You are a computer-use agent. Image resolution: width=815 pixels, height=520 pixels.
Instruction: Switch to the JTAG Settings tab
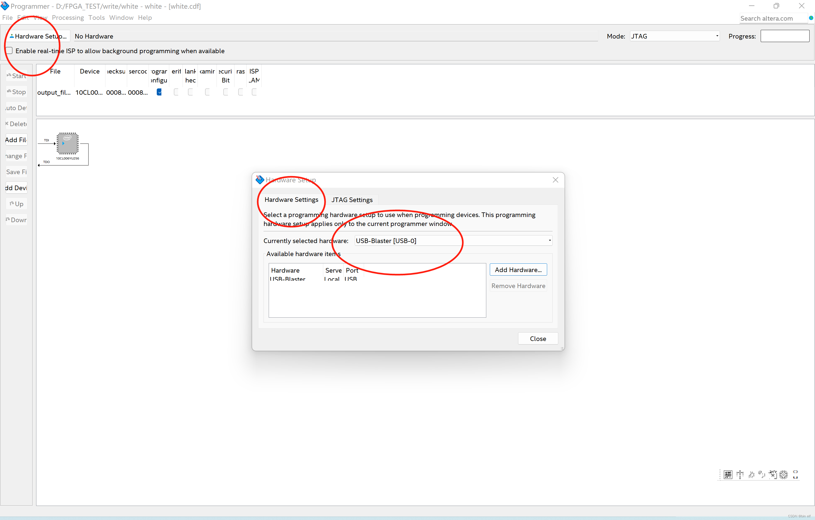[352, 200]
